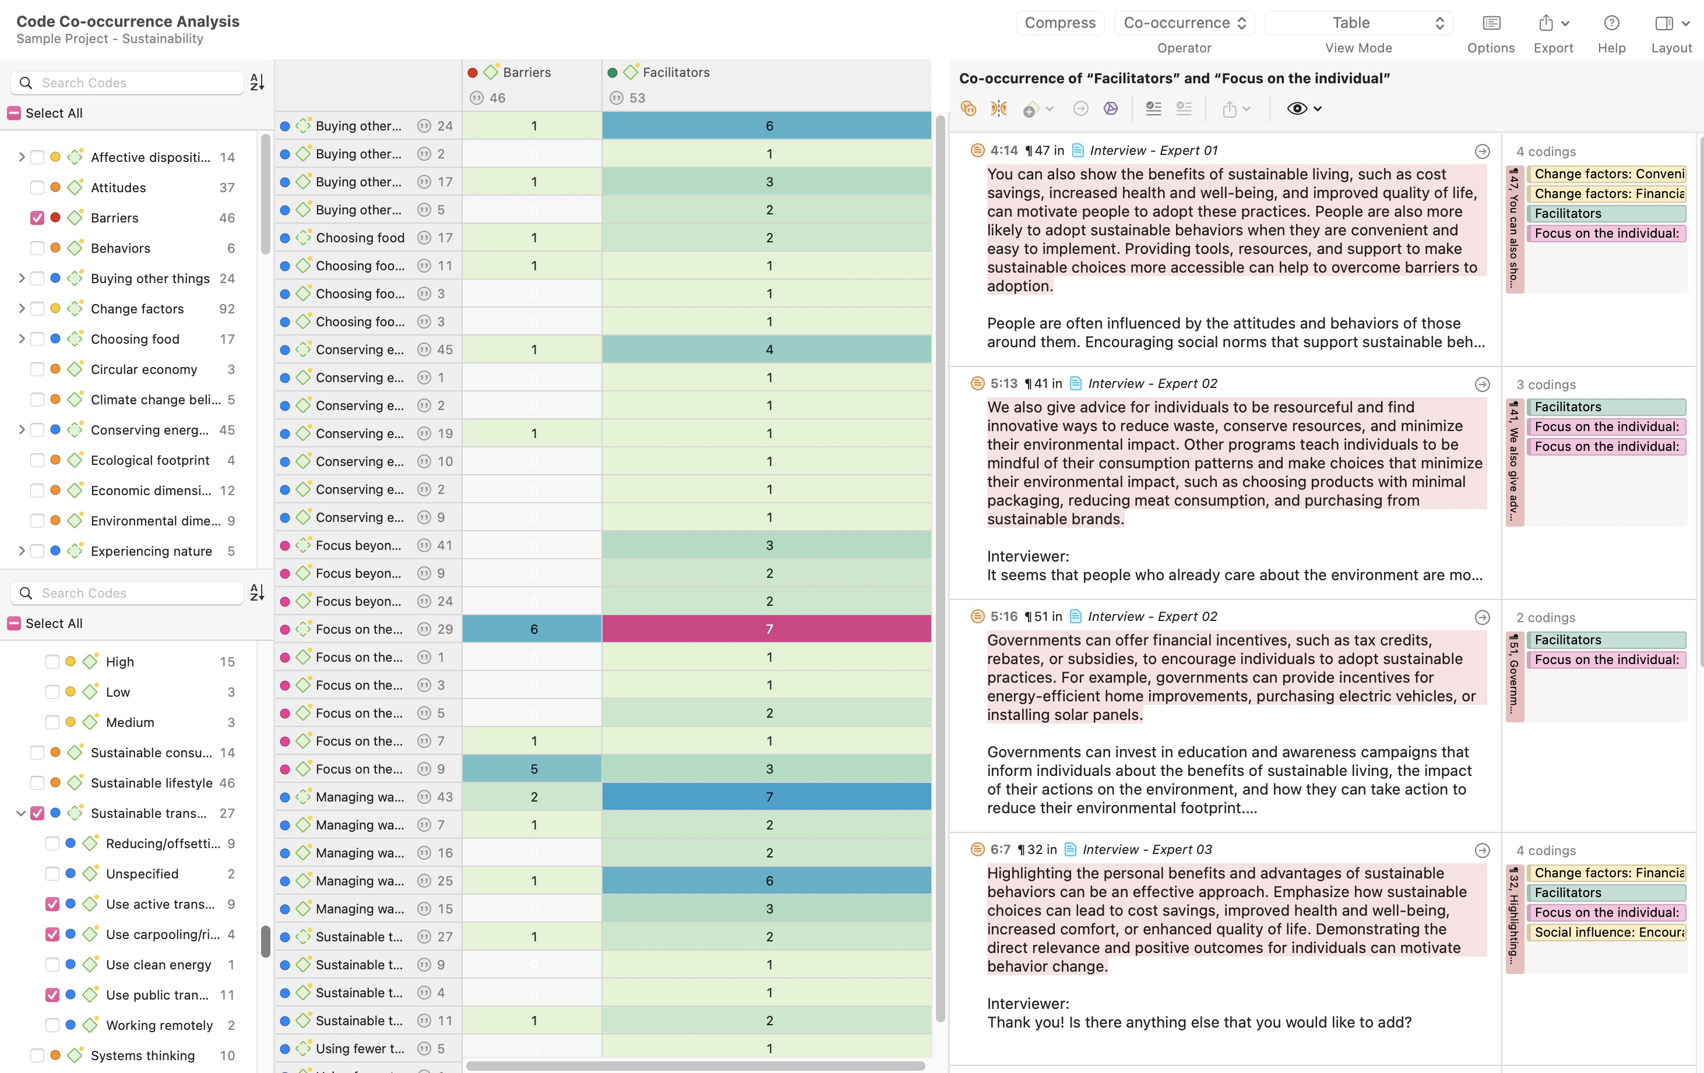Screen dimensions: 1704x1073
Task: Open the Table view mode dropdown
Action: (1358, 23)
